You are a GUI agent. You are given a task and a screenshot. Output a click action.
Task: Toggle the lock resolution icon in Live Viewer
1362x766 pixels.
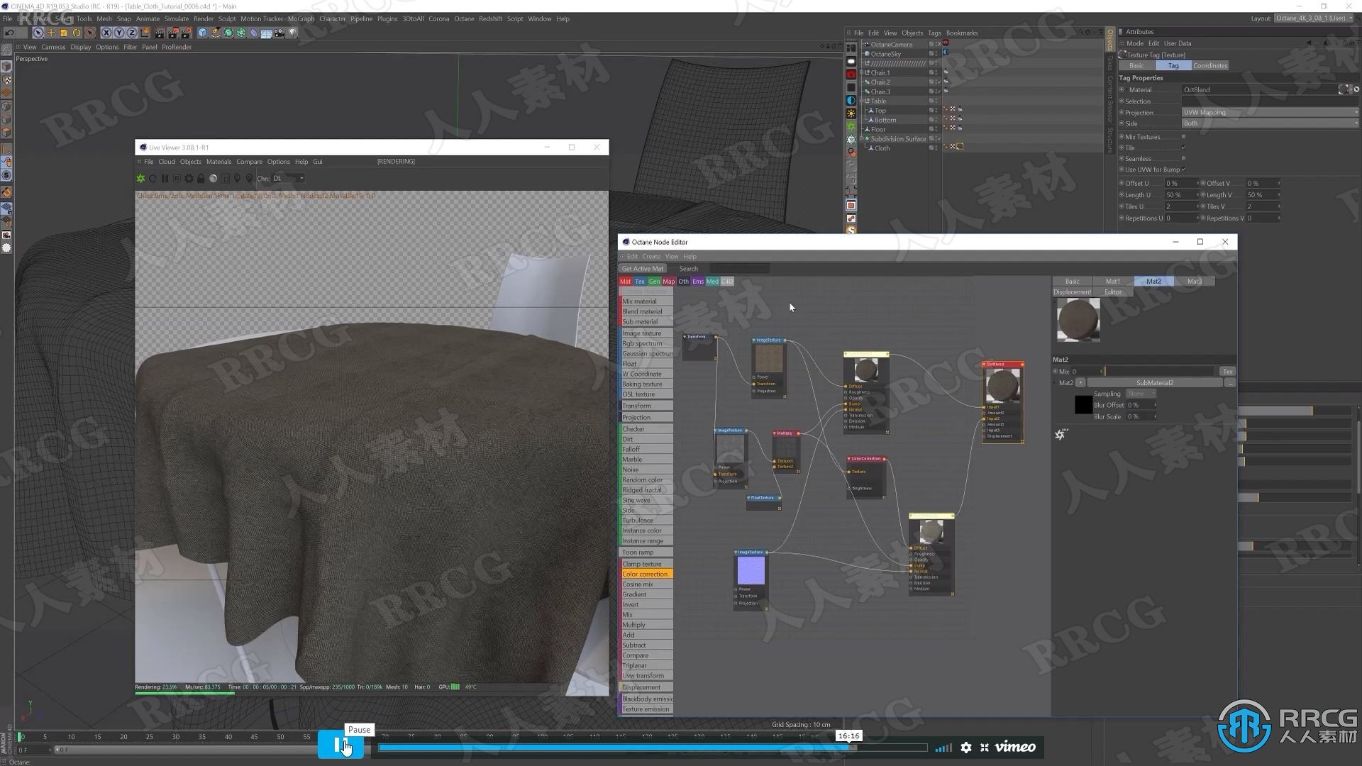click(201, 179)
